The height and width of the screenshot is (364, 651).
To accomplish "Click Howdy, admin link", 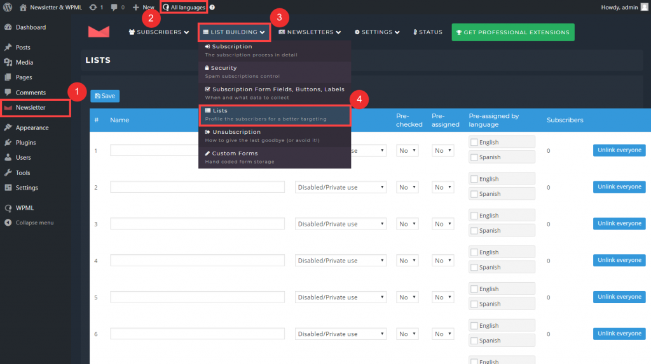I will click(x=619, y=7).
